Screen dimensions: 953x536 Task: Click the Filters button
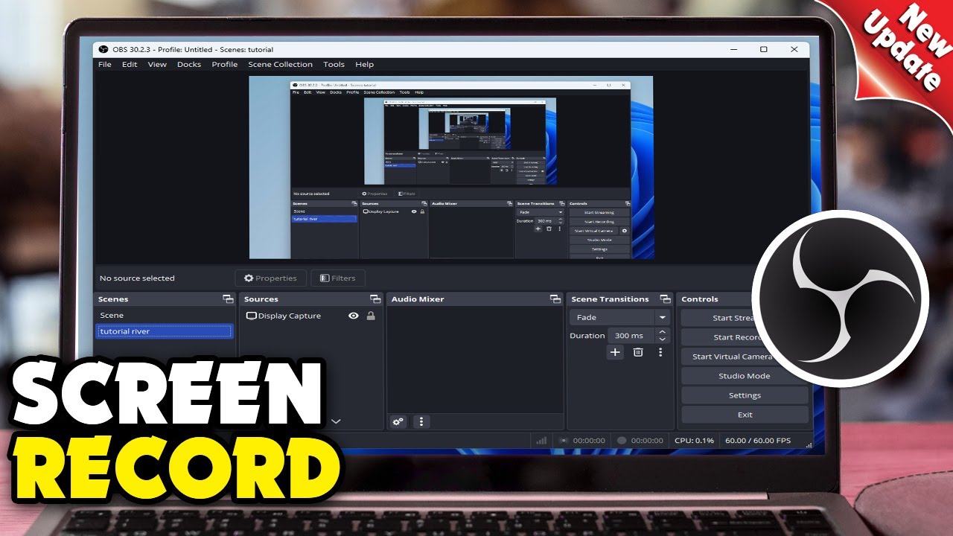[x=338, y=278]
